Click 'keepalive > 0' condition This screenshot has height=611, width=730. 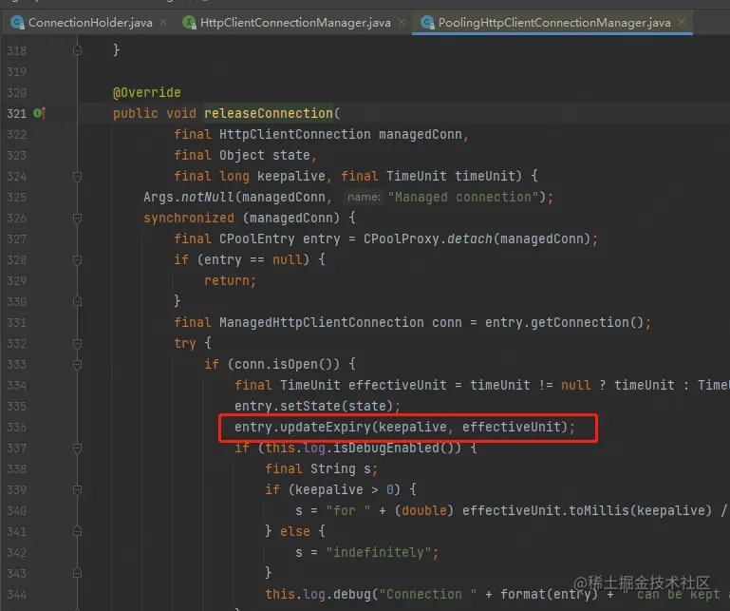coord(344,489)
